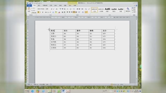Screen dimensions: 166x93
Task: Click the Borders icon in paragraph group
Action: (x=86, y=12)
